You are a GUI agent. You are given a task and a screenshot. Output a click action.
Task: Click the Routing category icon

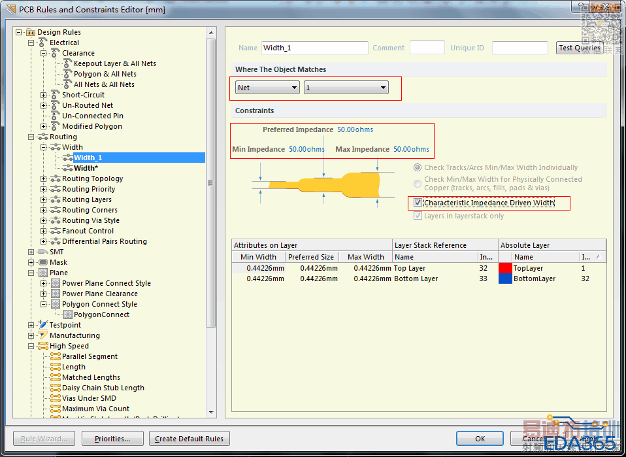point(43,137)
